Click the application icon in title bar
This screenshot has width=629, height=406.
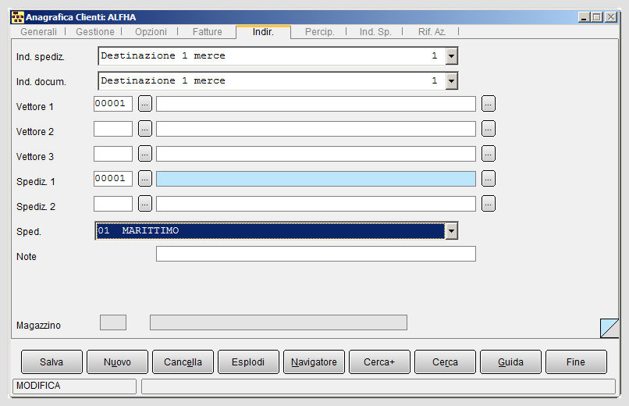coord(18,17)
